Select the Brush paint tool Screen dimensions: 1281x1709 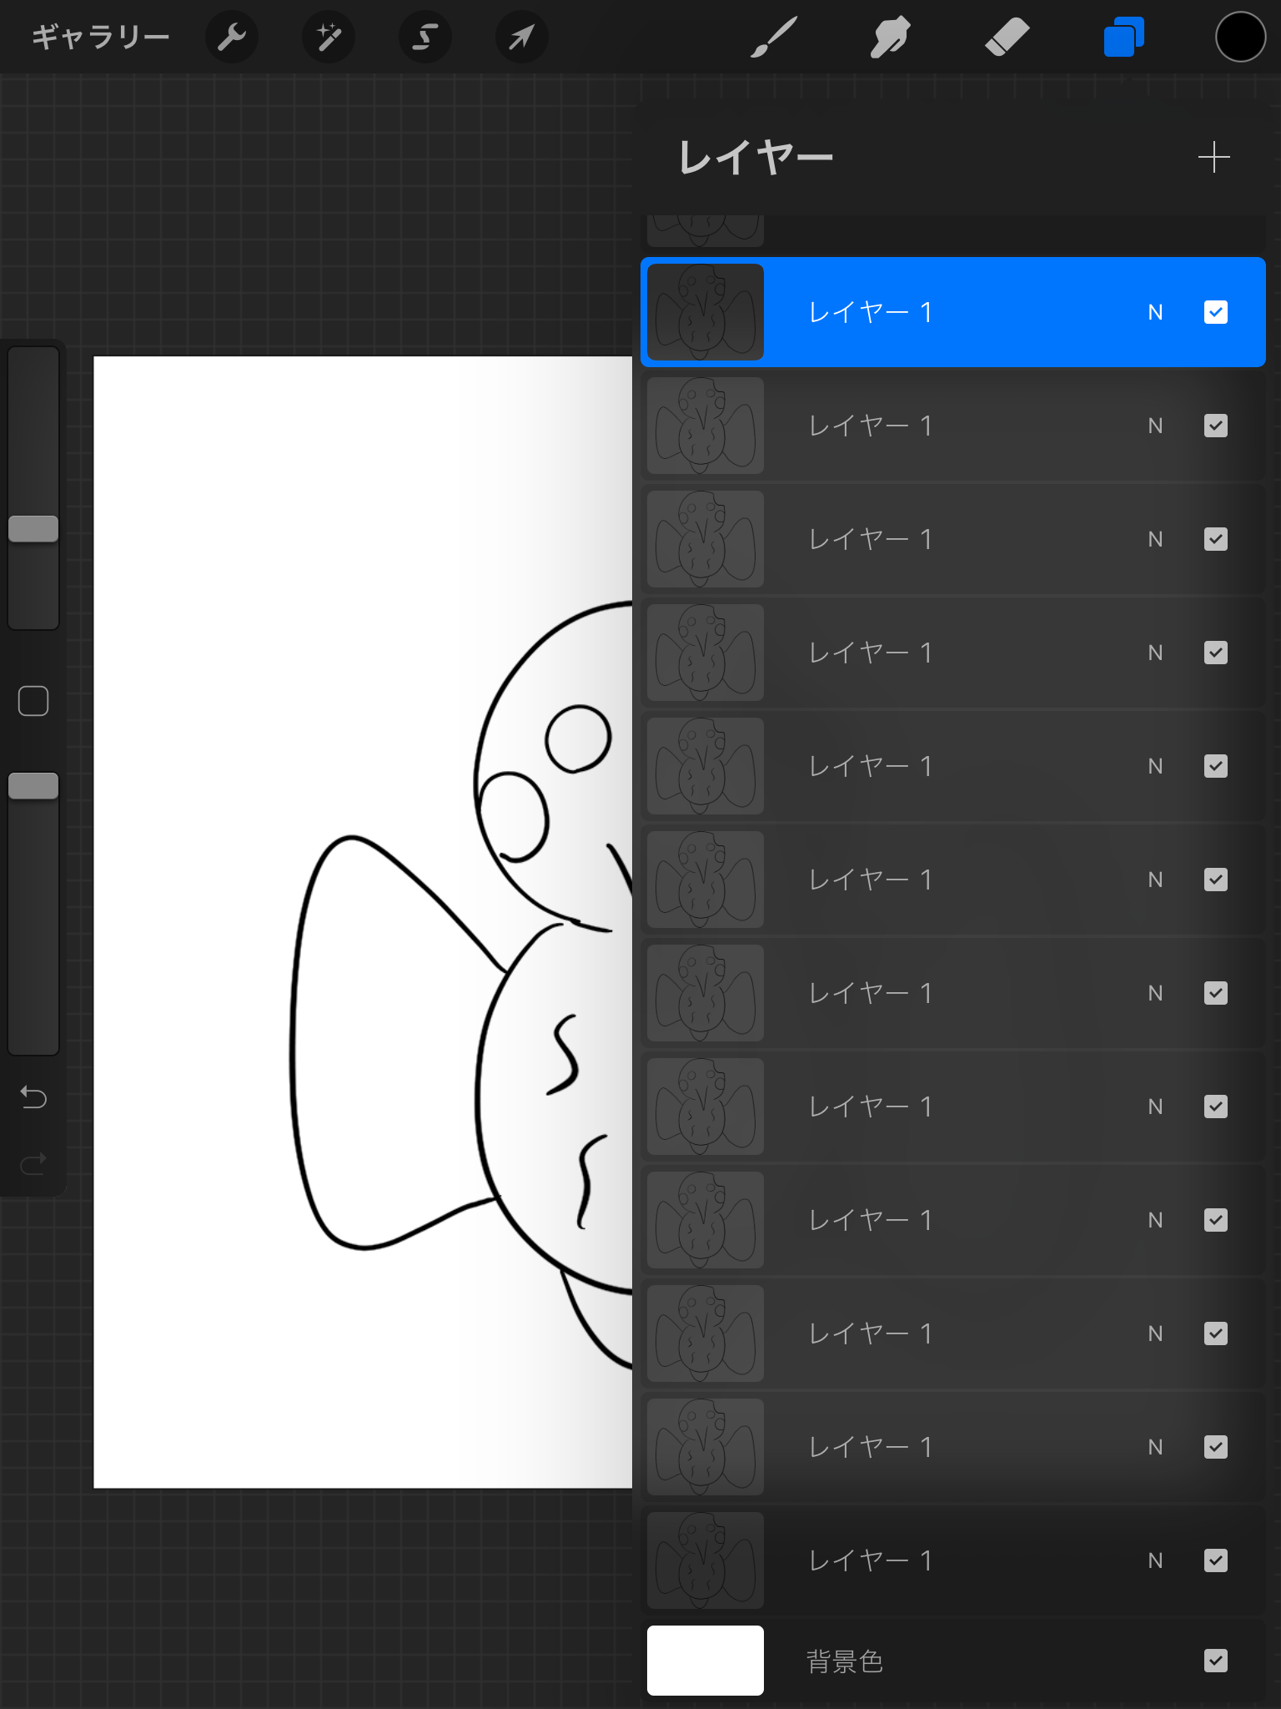click(774, 38)
